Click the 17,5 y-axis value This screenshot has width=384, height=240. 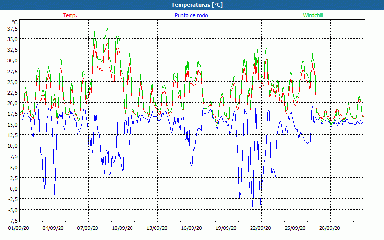(x=12, y=114)
